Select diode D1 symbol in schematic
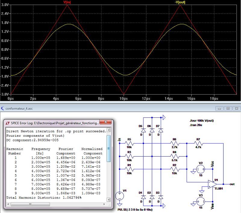 coord(143,197)
